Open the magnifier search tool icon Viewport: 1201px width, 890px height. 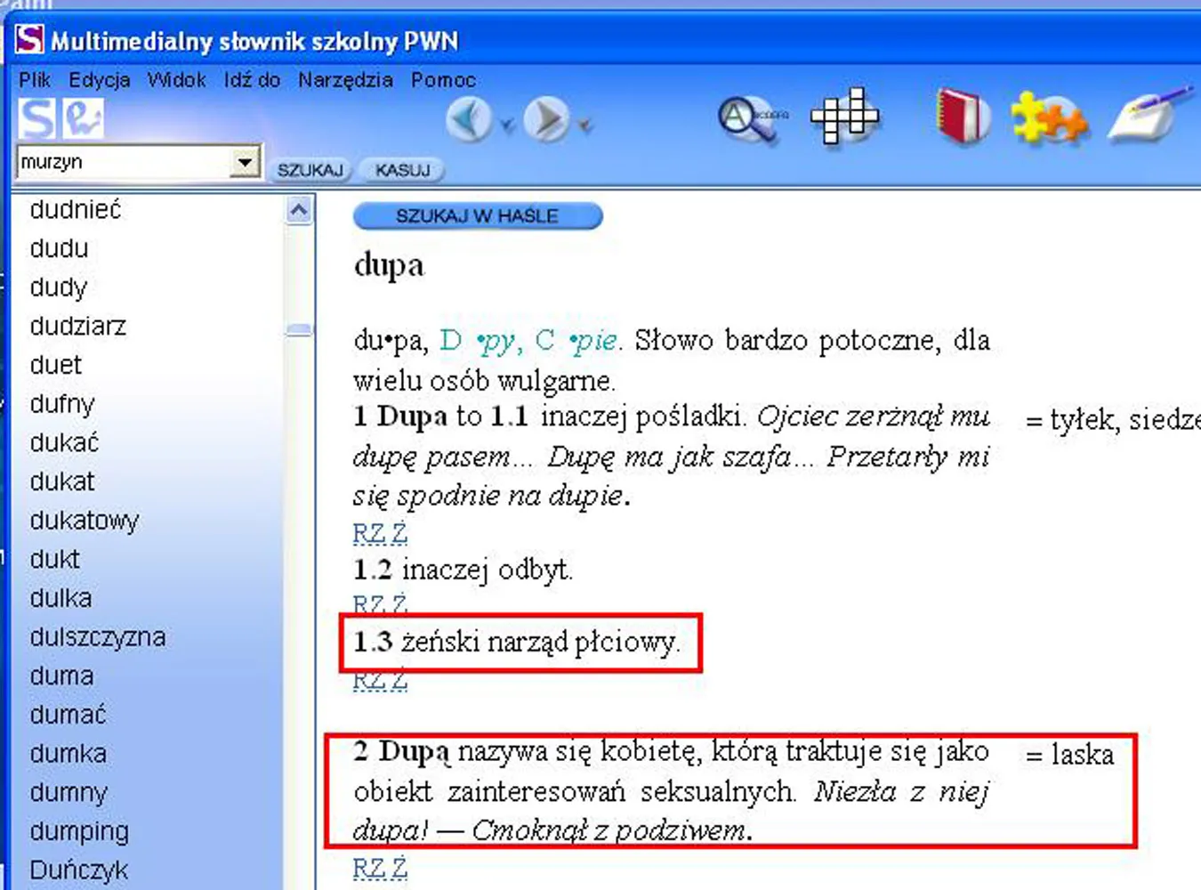tap(750, 119)
